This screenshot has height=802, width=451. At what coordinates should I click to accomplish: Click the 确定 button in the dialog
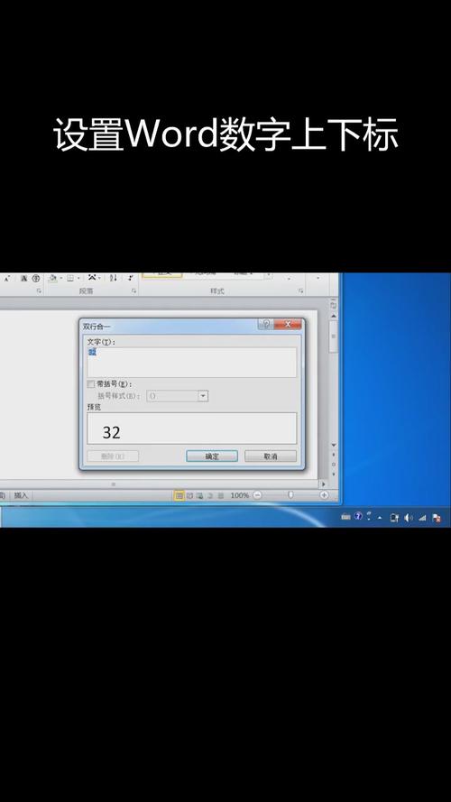pos(212,456)
